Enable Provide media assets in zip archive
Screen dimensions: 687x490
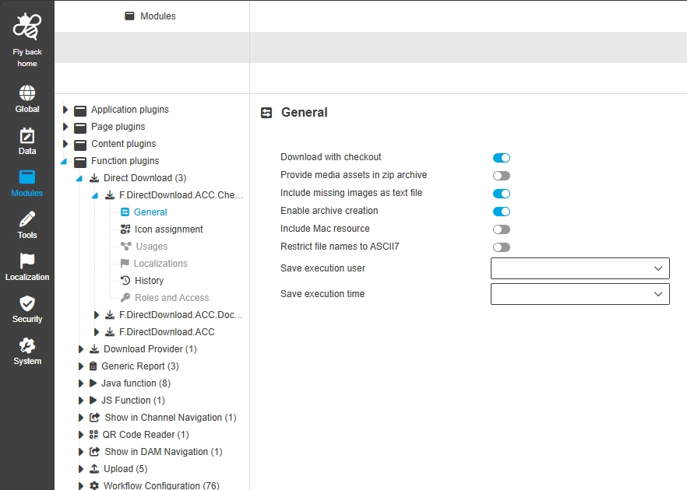(x=501, y=176)
